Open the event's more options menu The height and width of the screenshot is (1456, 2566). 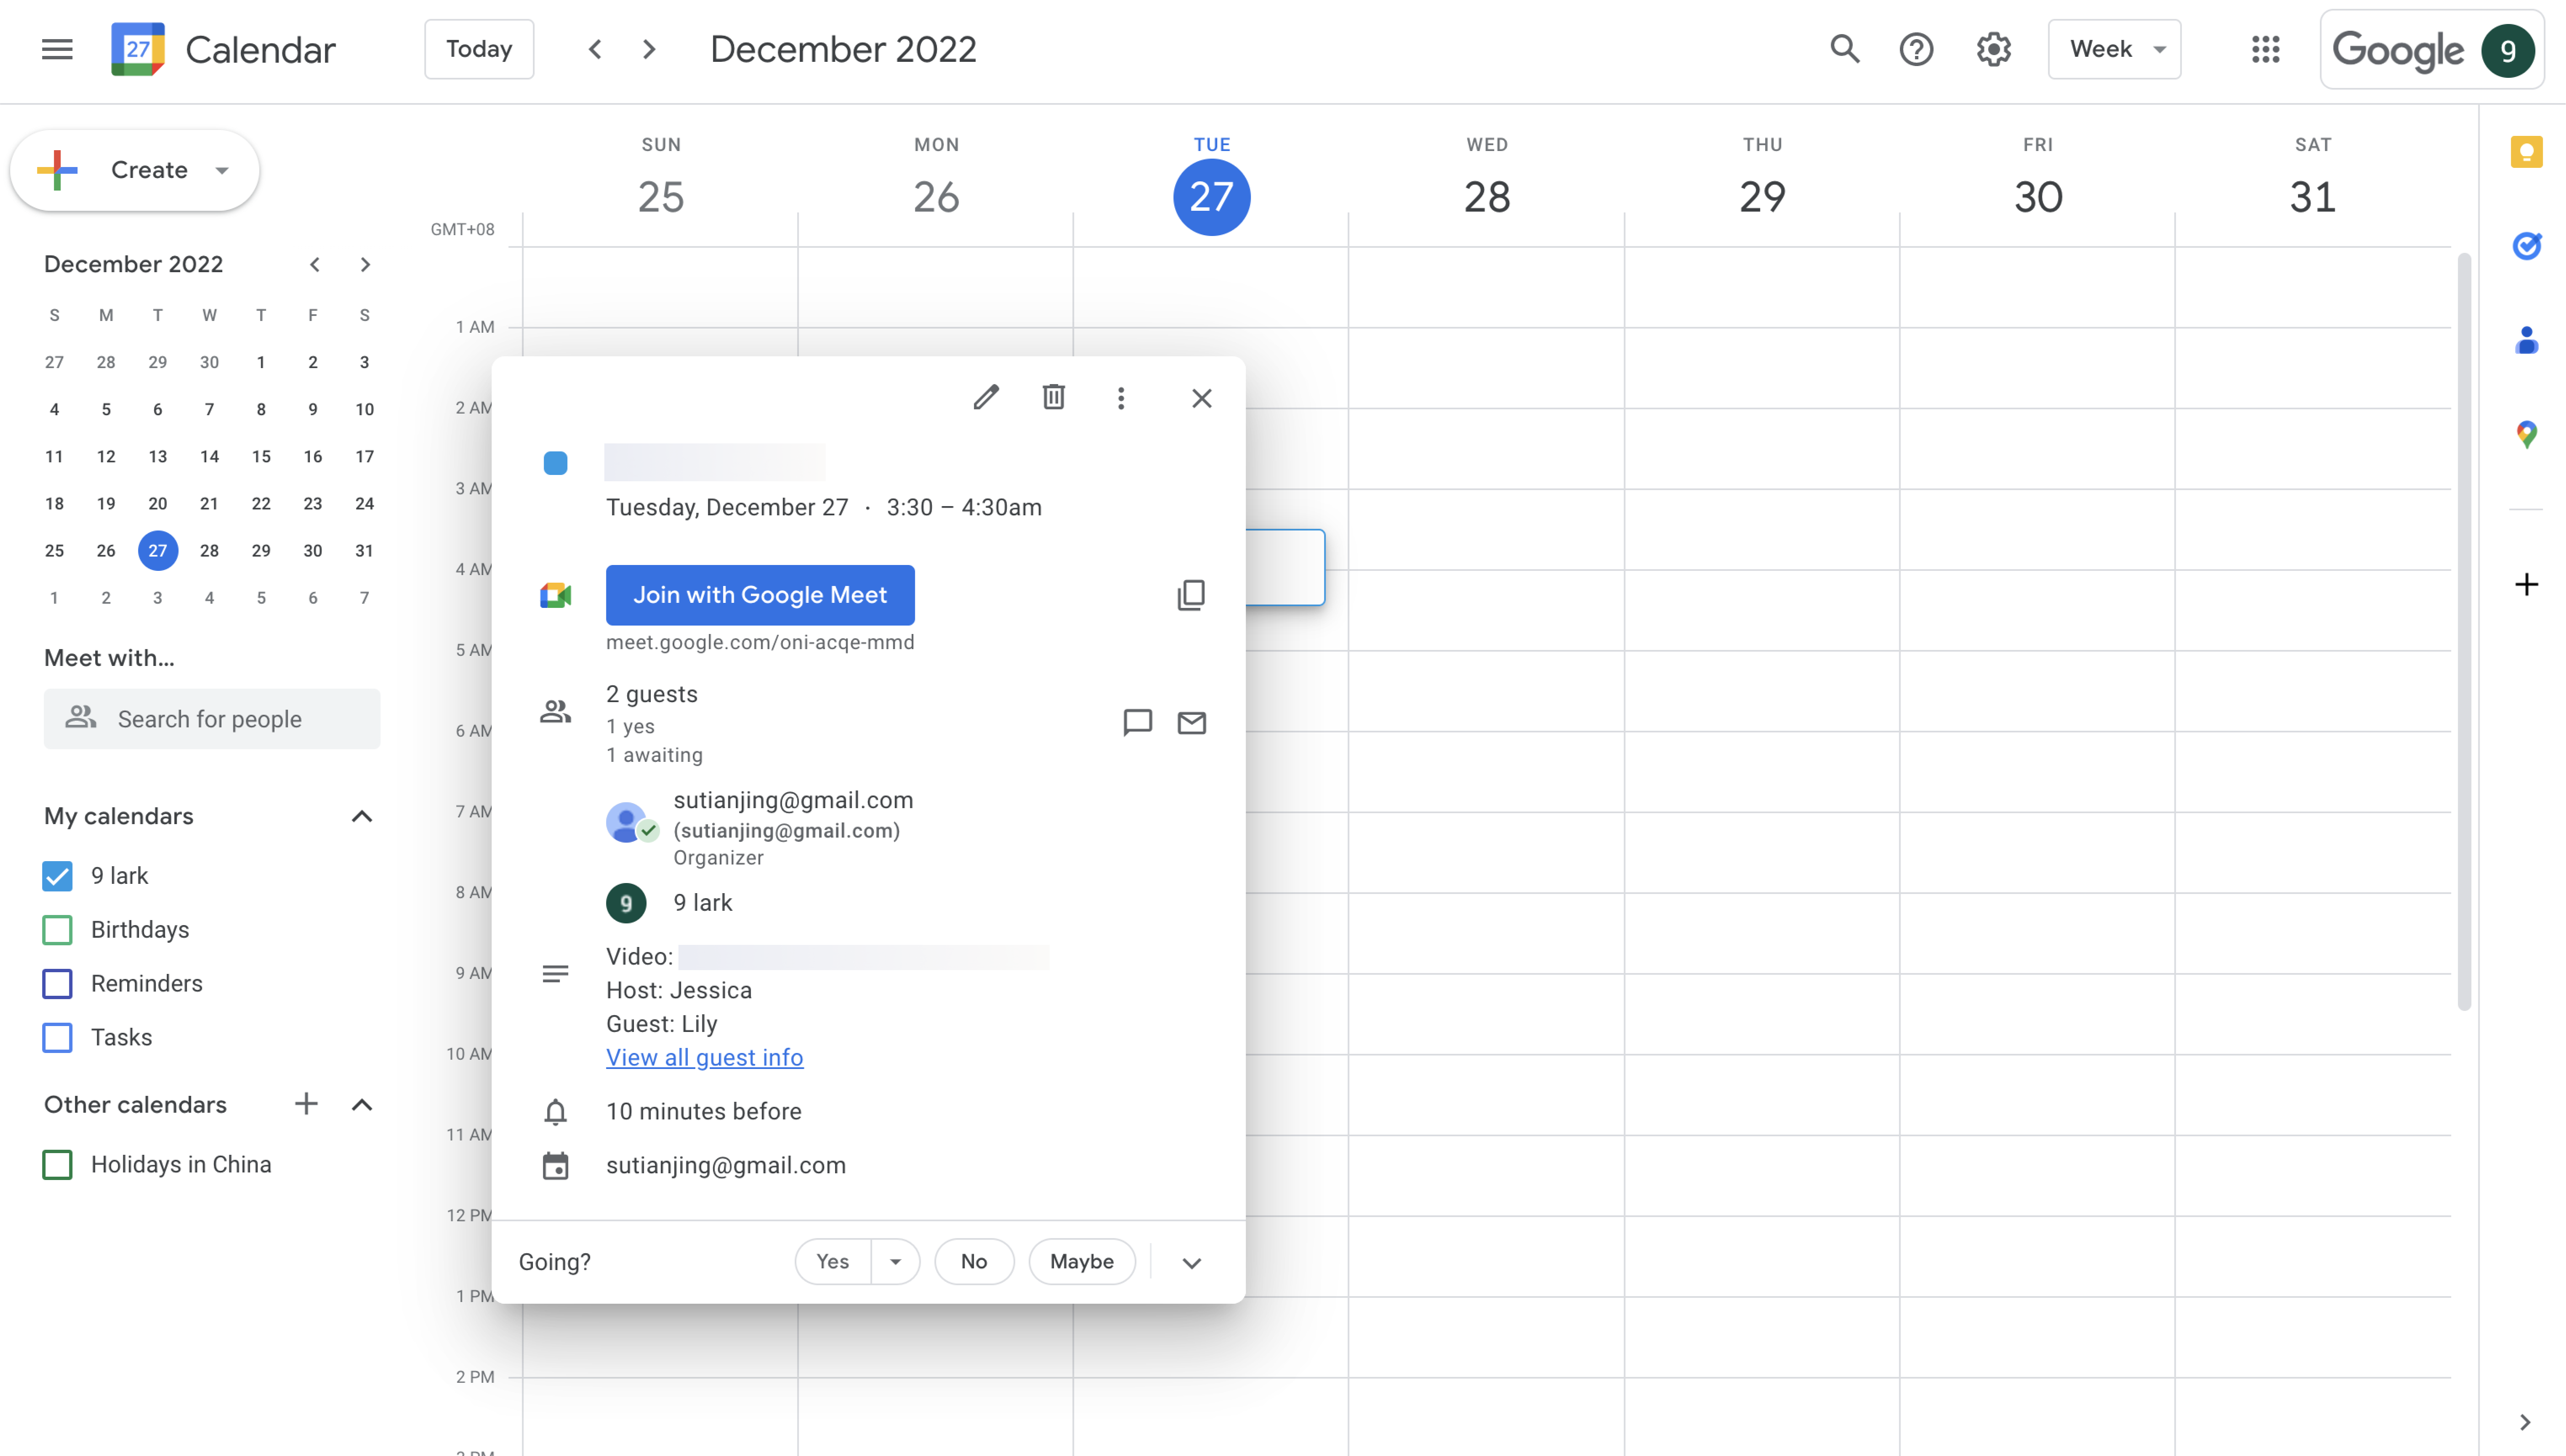click(1120, 397)
